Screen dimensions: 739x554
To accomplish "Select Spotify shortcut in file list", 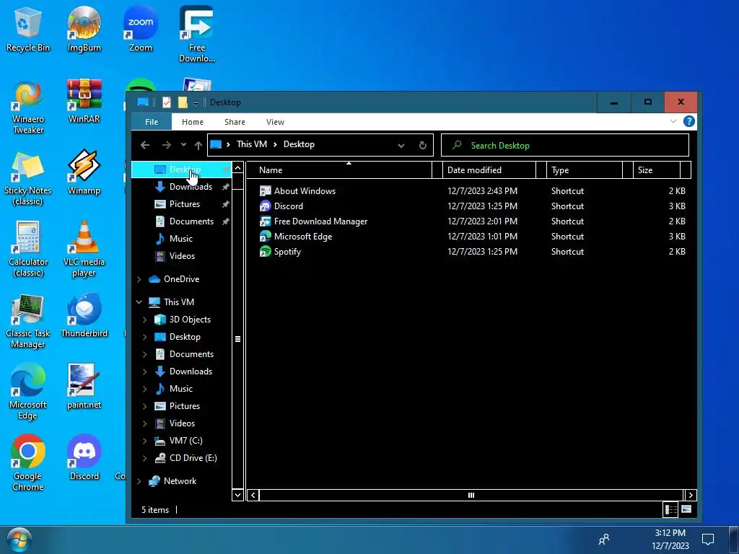I will (x=287, y=251).
